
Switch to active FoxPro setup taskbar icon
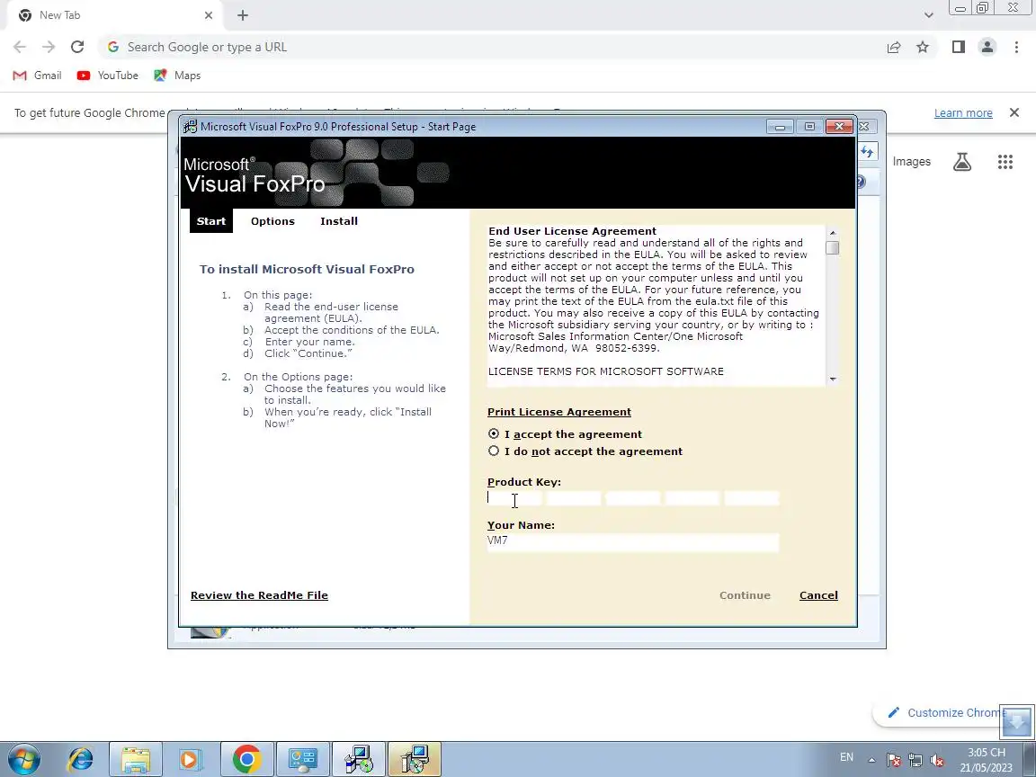pyautogui.click(x=415, y=759)
